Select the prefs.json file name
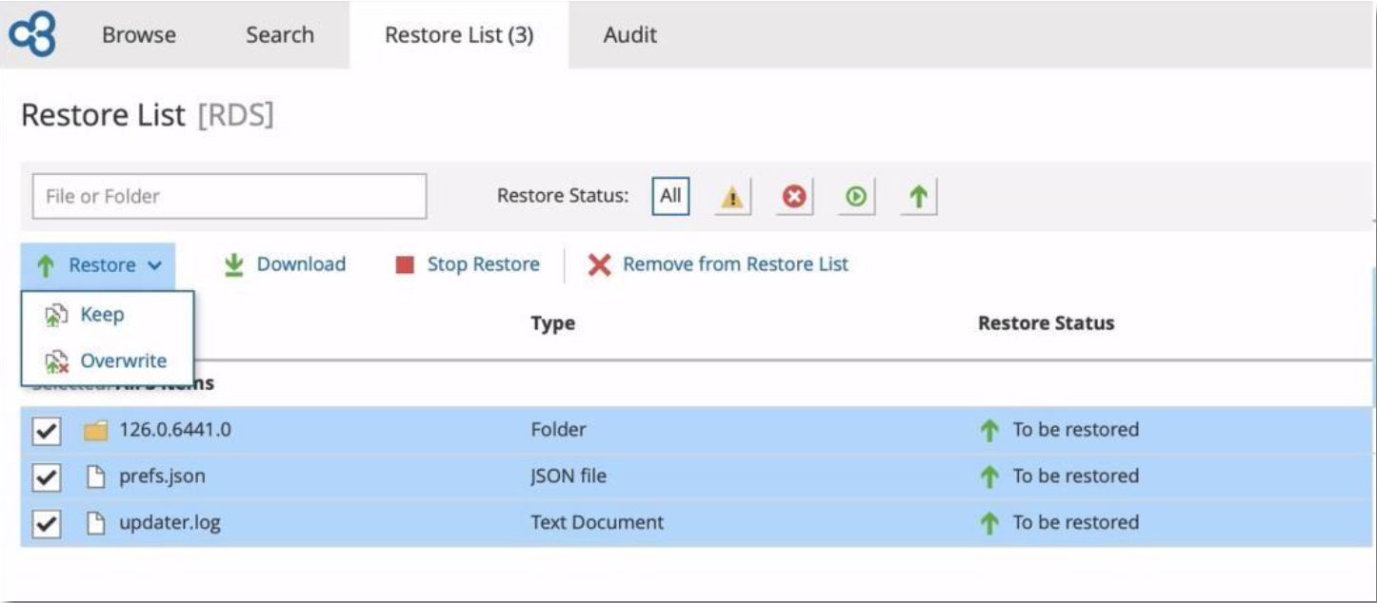Screen dimensions: 1377x603 point(162,477)
